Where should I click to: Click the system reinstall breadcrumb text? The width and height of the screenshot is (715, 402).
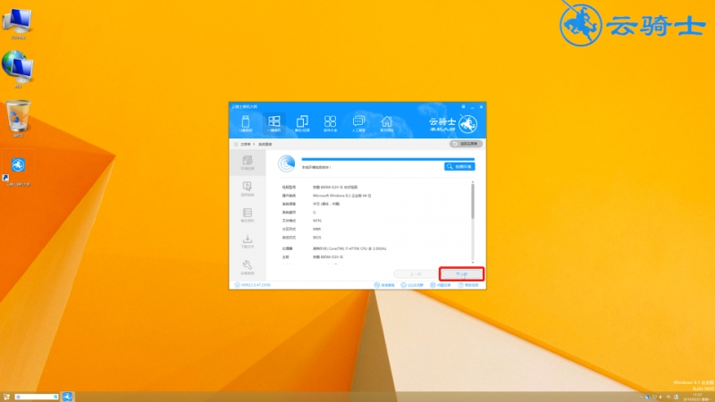[x=265, y=144]
